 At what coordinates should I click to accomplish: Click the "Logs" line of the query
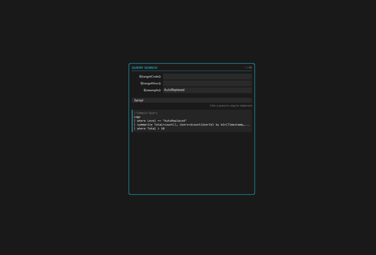click(x=137, y=117)
